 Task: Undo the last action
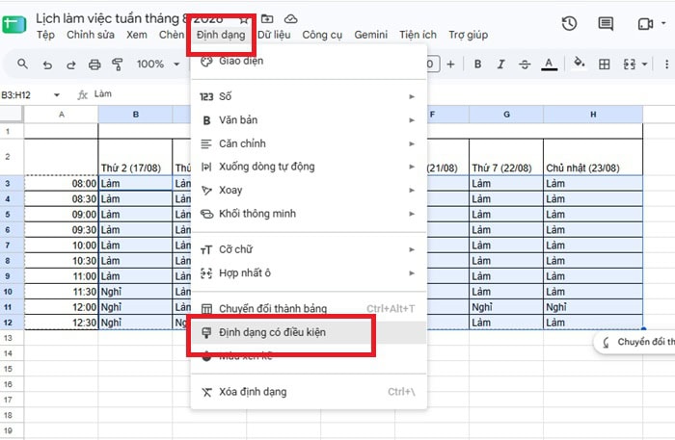click(x=47, y=65)
